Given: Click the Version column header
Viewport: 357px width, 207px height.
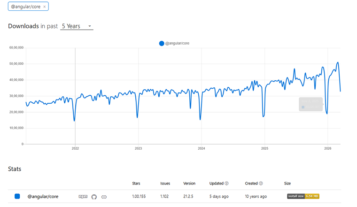Looking at the screenshot, I should (x=189, y=184).
